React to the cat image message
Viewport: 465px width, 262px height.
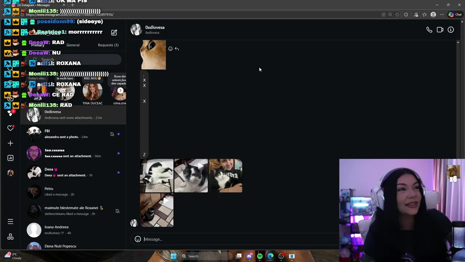[x=170, y=49]
